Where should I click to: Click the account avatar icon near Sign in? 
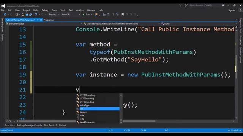[240, 10]
